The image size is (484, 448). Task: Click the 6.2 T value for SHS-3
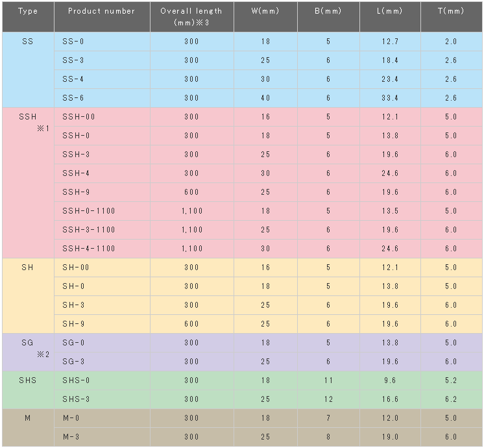(451, 399)
